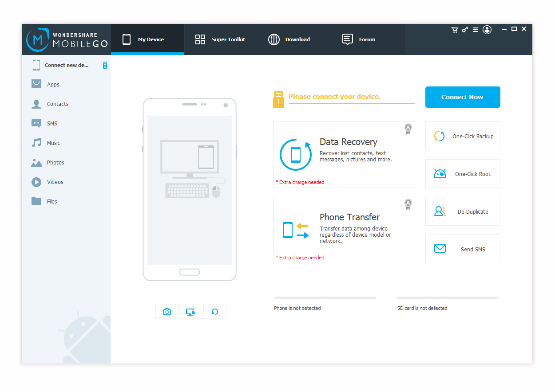
Task: Close the MobileGo window
Action: 524,29
